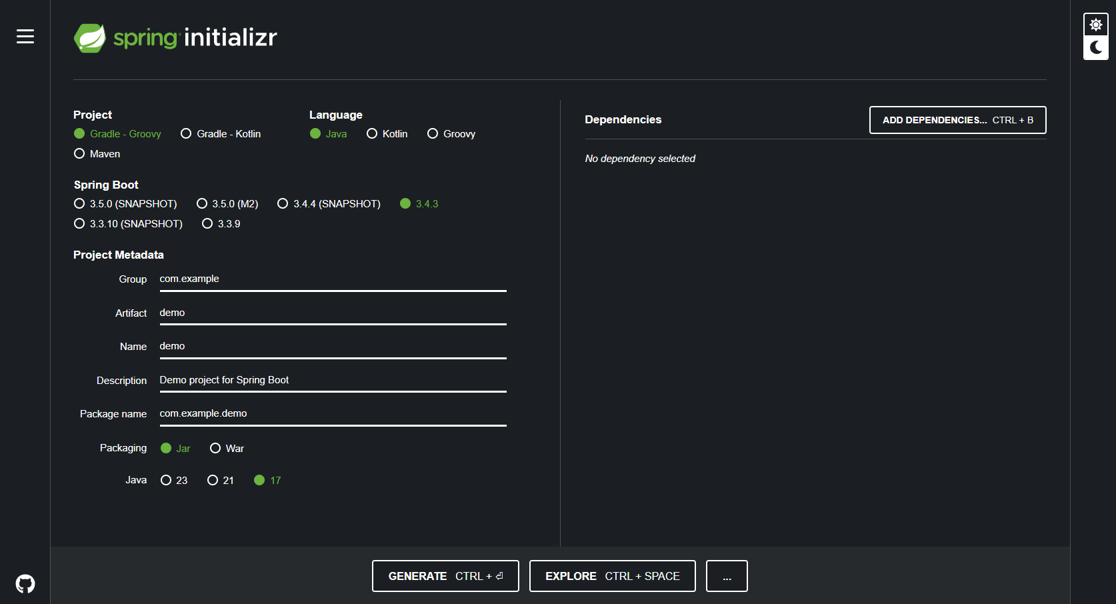The height and width of the screenshot is (604, 1116).
Task: Switch to dark theme moon icon
Action: 1096,47
